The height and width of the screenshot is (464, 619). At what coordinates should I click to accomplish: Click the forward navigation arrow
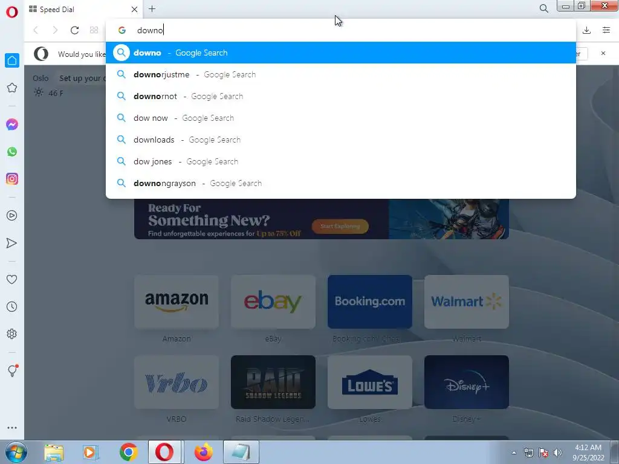click(x=55, y=30)
